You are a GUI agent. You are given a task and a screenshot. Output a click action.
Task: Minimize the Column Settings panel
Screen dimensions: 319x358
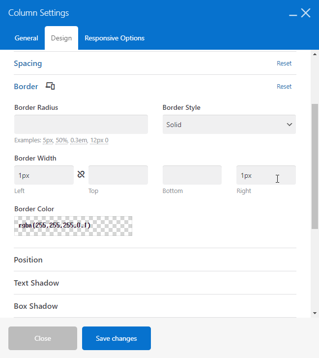pos(293,15)
